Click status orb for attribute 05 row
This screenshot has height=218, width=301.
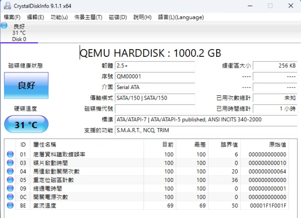pyautogui.click(x=10, y=180)
